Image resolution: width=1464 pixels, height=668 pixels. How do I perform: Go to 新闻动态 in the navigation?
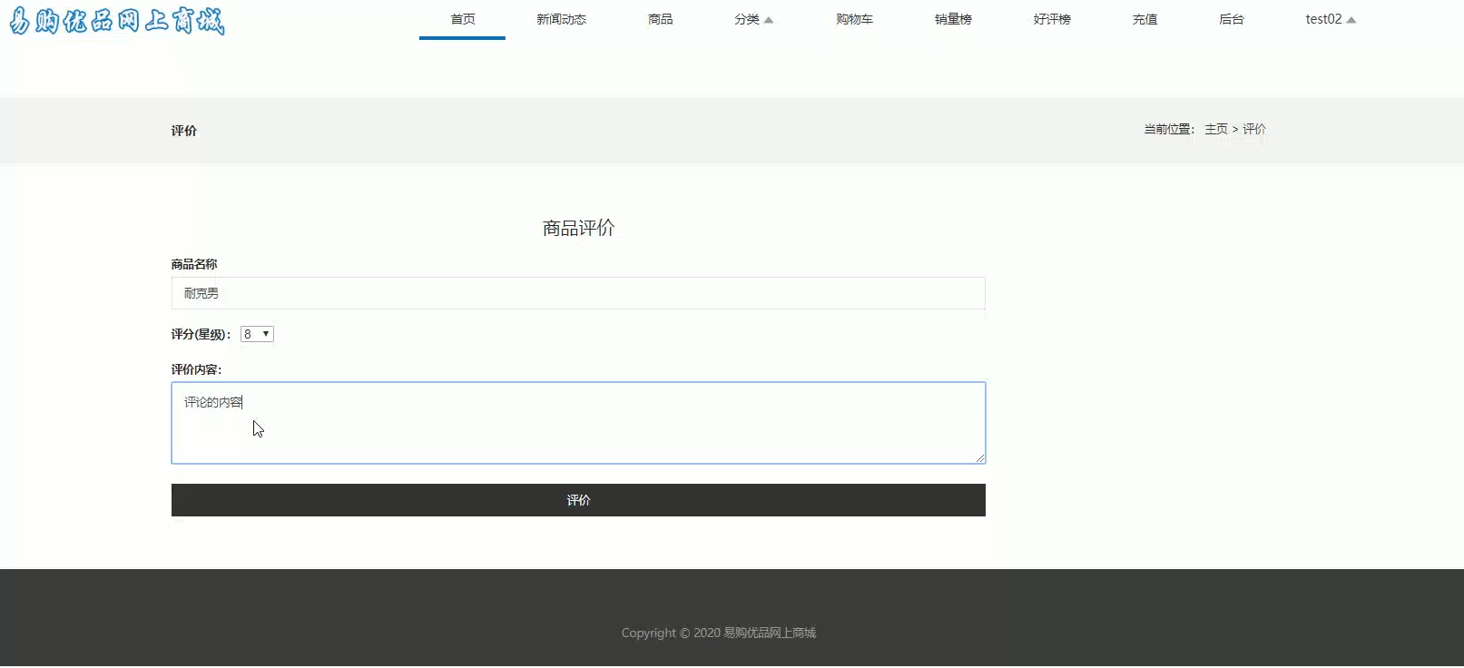[561, 19]
